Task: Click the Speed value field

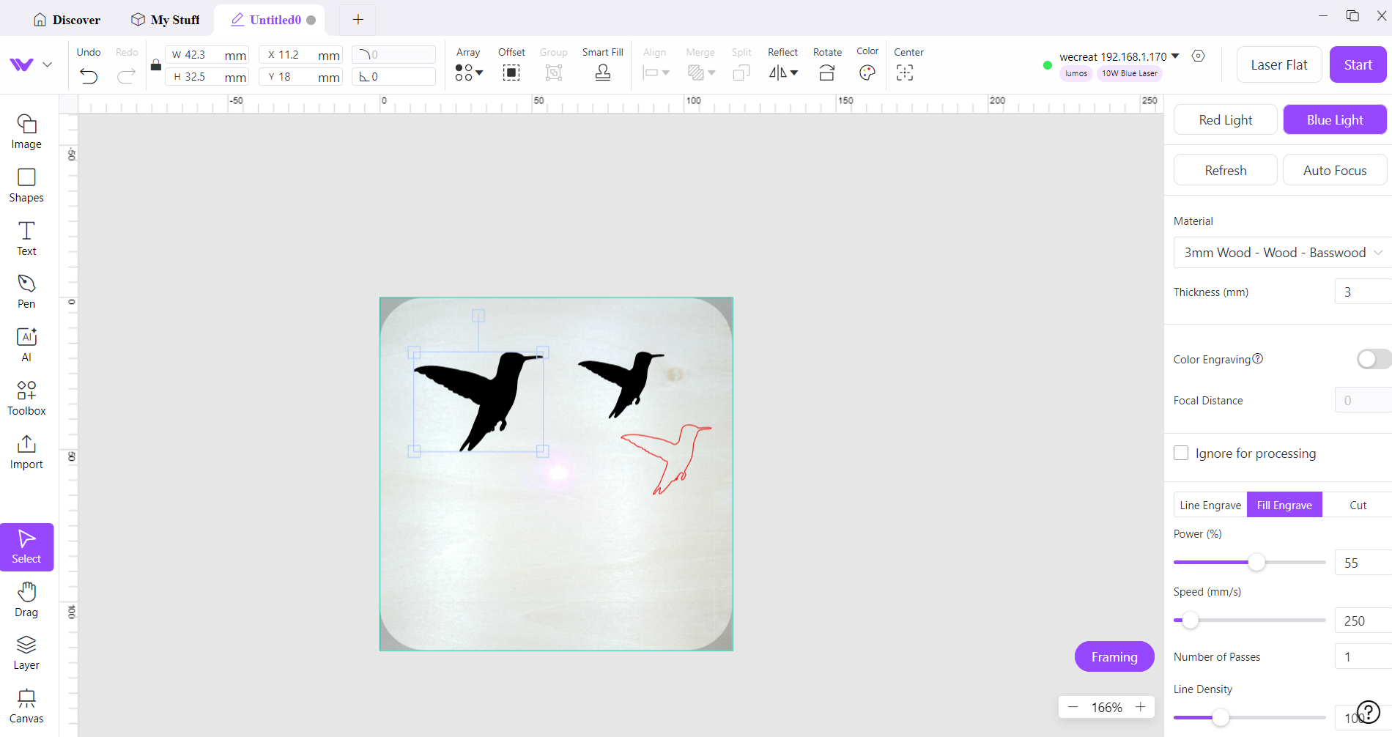Action: 1363,621
